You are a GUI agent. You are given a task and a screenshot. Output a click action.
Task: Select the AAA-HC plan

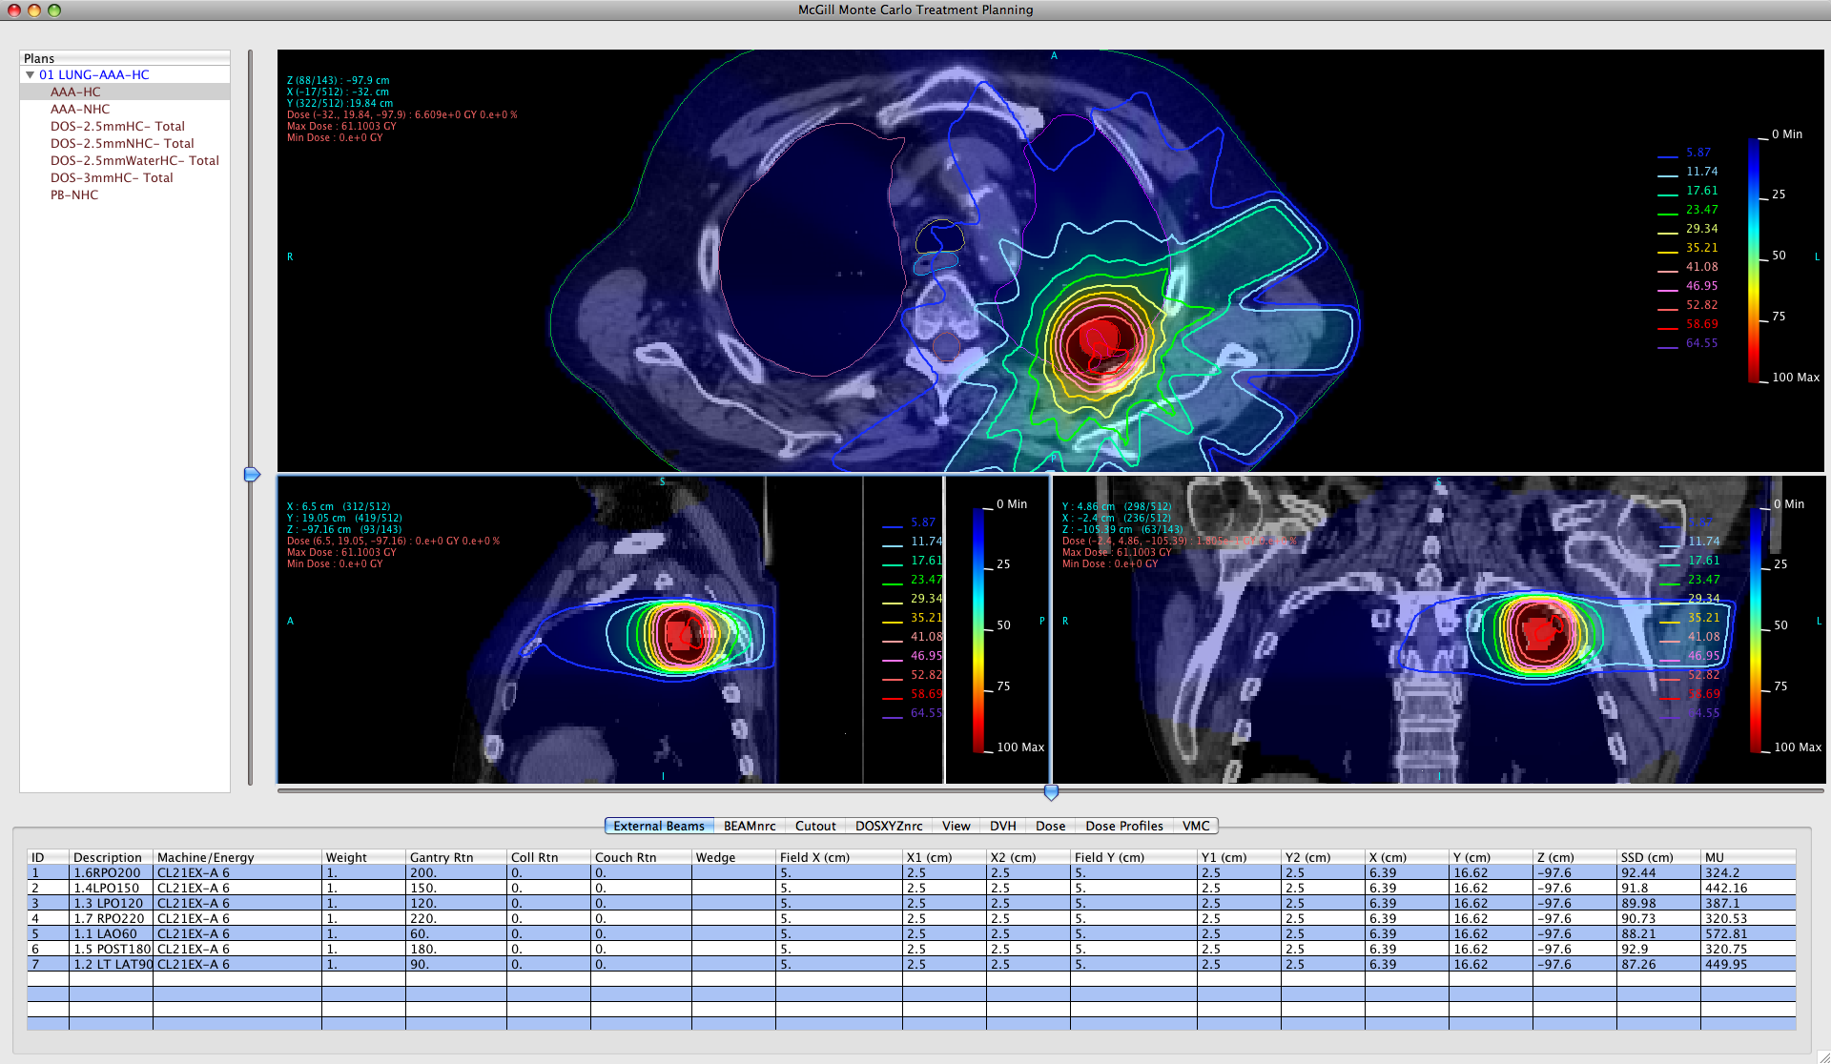[125, 92]
